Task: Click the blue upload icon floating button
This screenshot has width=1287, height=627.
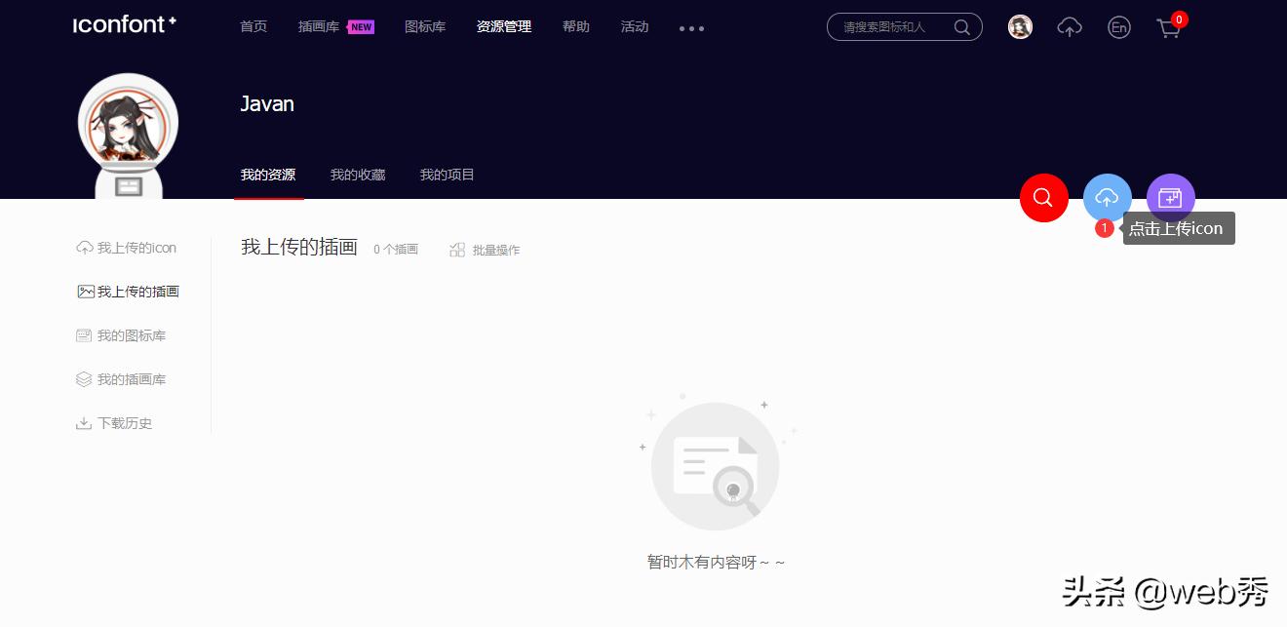Action: (x=1108, y=198)
